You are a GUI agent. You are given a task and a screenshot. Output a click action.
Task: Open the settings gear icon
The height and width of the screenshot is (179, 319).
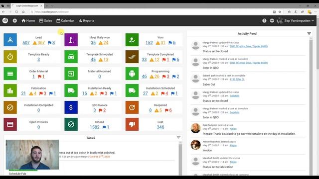pyautogui.click(x=272, y=20)
